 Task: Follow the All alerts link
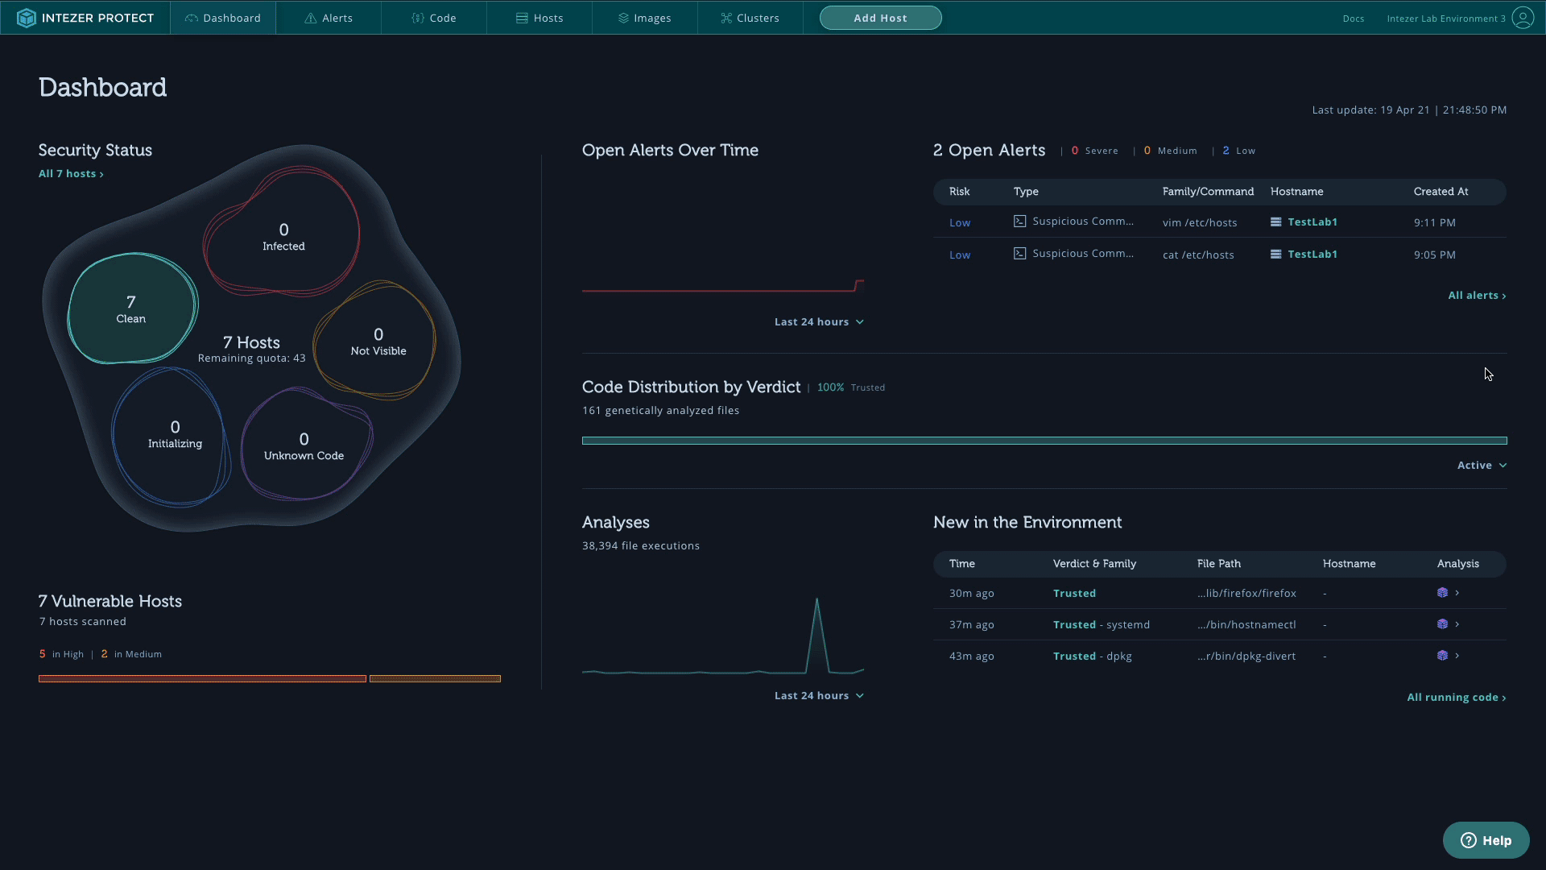click(x=1477, y=296)
